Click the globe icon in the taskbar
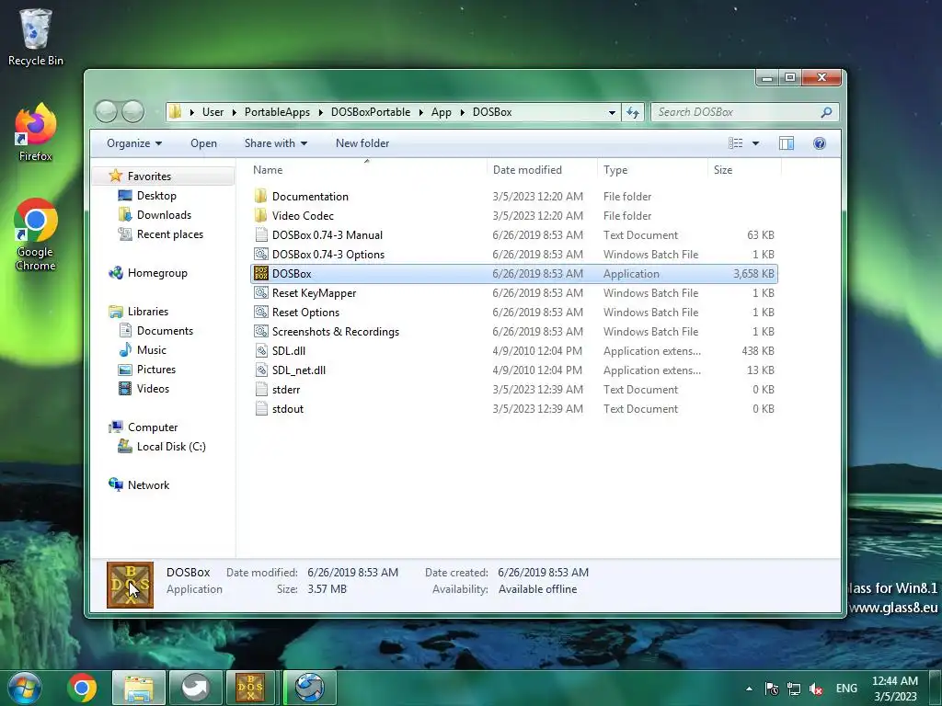Viewport: 942px width, 706px height. [x=309, y=688]
